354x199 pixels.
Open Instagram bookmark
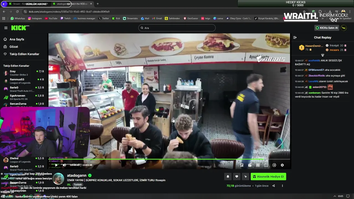(35, 19)
